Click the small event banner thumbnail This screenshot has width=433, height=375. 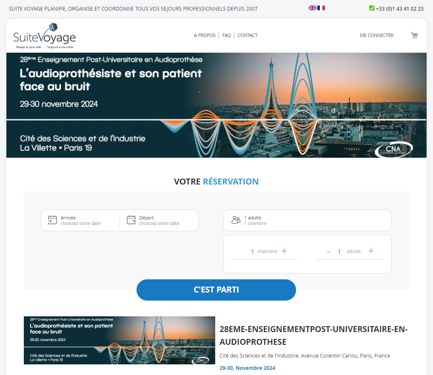[119, 340]
